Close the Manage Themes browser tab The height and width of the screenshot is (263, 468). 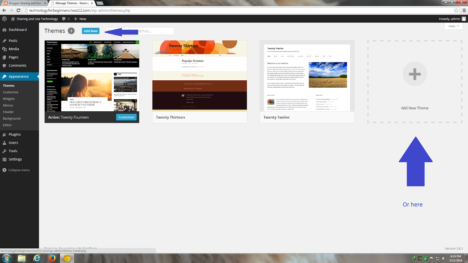pyautogui.click(x=92, y=3)
